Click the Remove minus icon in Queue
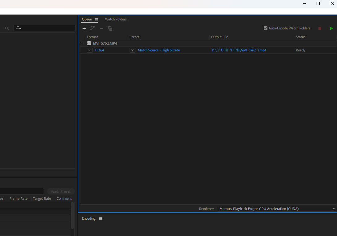 point(101,28)
